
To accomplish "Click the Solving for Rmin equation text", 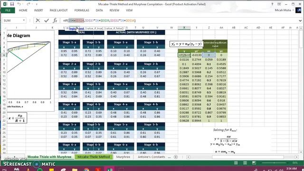I will [225, 130].
